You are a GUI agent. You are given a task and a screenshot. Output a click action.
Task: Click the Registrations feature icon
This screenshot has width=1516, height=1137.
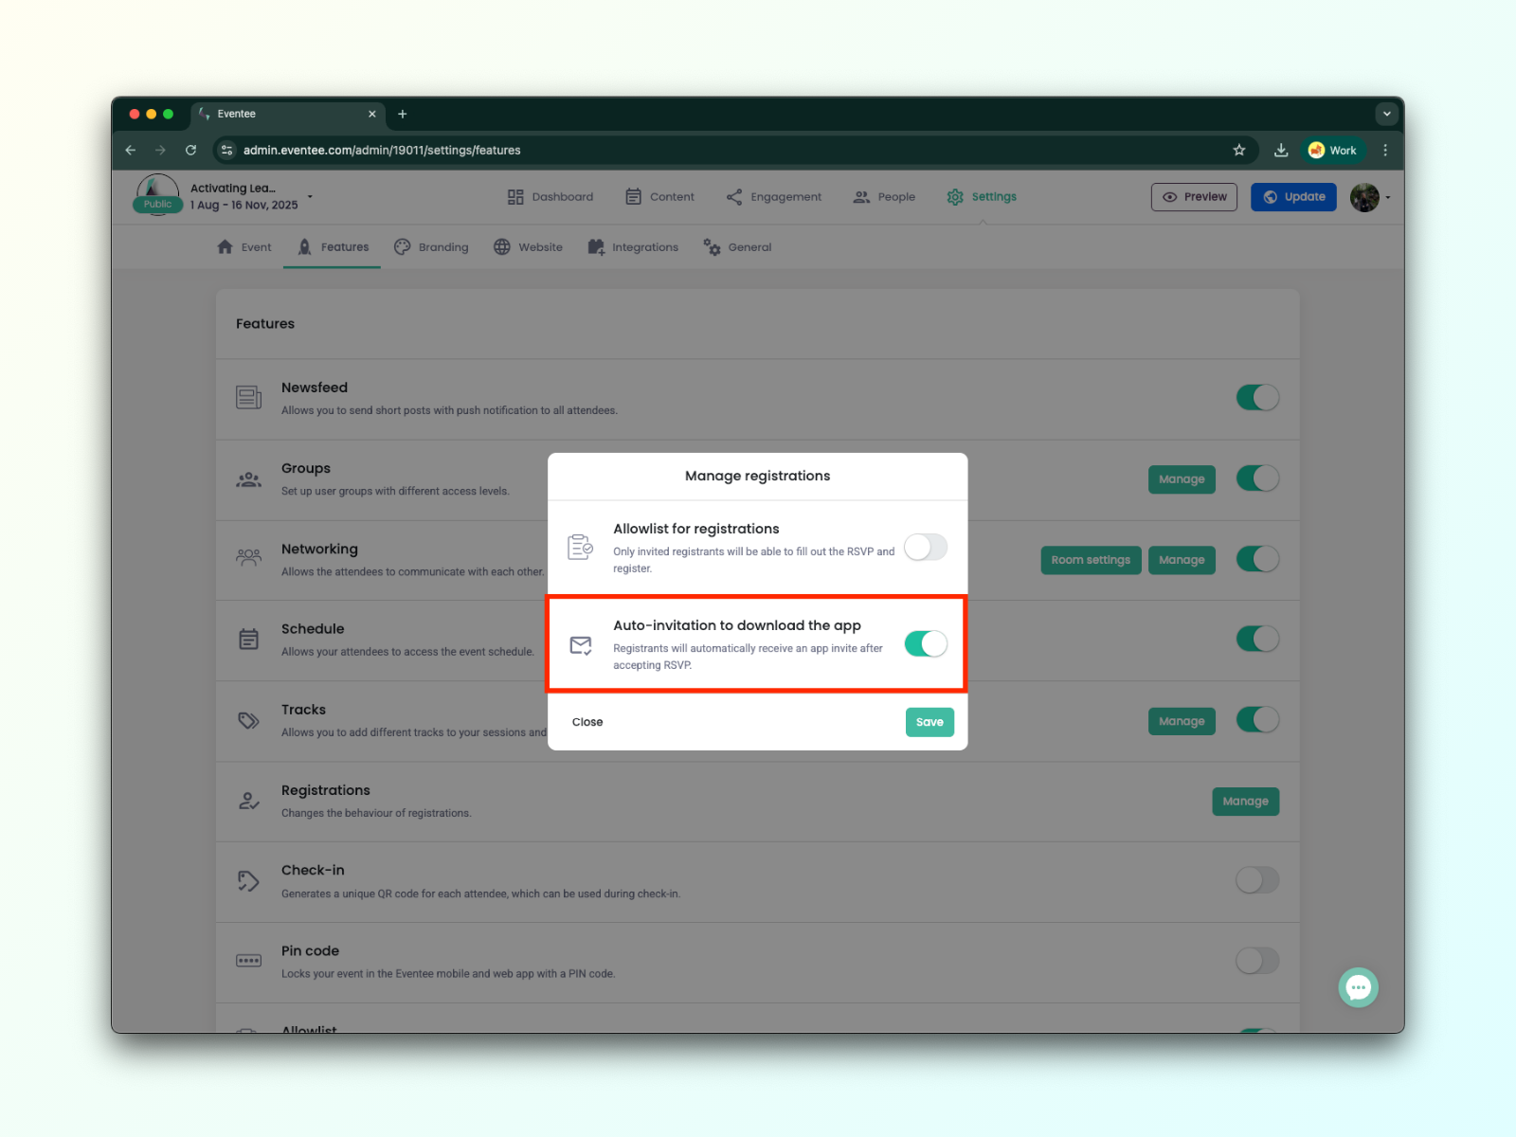pos(248,802)
